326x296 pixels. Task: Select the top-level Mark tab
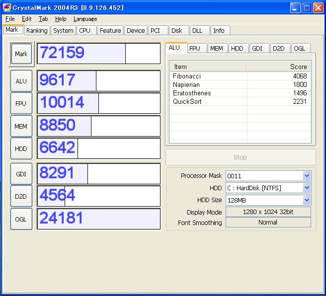(13, 30)
